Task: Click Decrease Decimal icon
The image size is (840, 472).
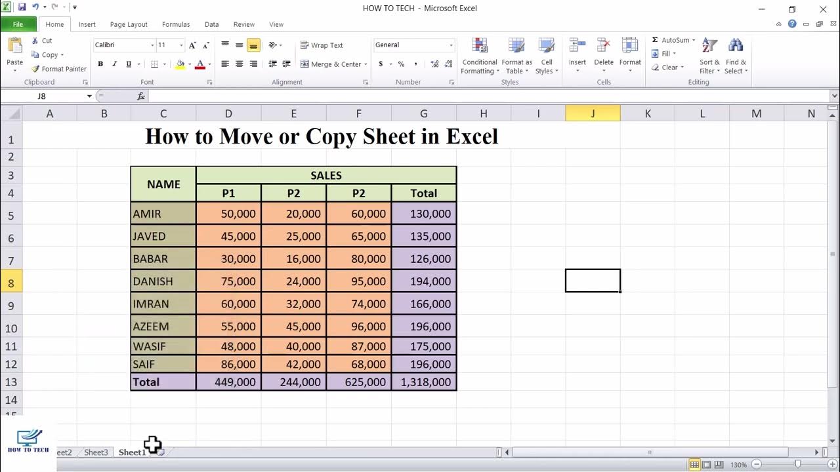Action: [450, 64]
